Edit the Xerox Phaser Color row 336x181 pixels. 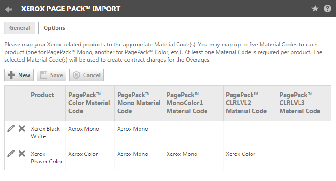pos(11,154)
